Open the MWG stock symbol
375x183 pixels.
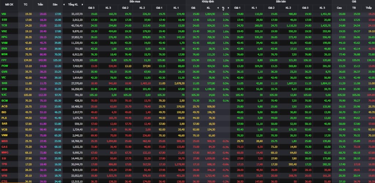click(4, 152)
